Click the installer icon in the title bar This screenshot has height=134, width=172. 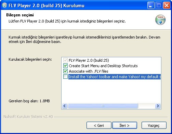(x=4, y=5)
